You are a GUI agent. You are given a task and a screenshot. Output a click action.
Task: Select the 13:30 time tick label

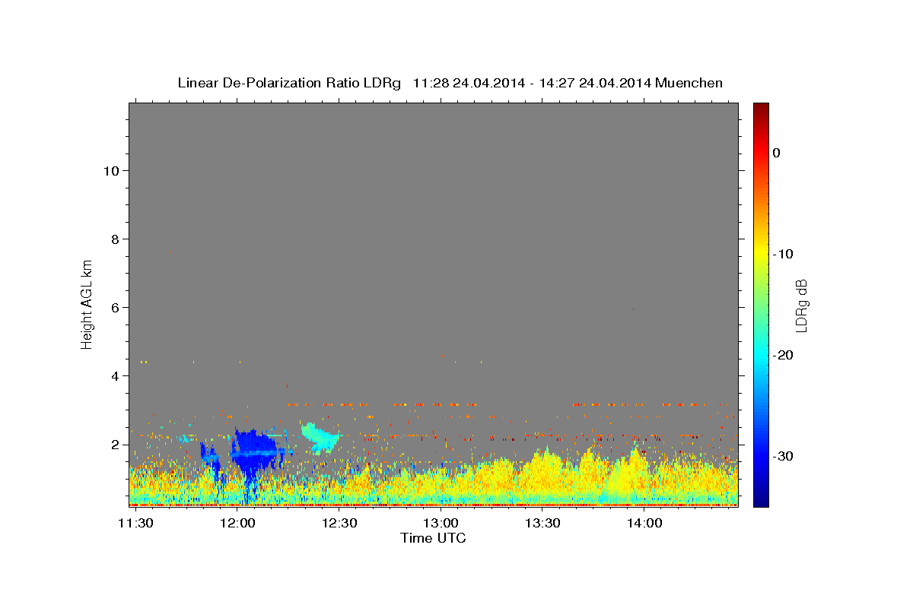(x=542, y=523)
